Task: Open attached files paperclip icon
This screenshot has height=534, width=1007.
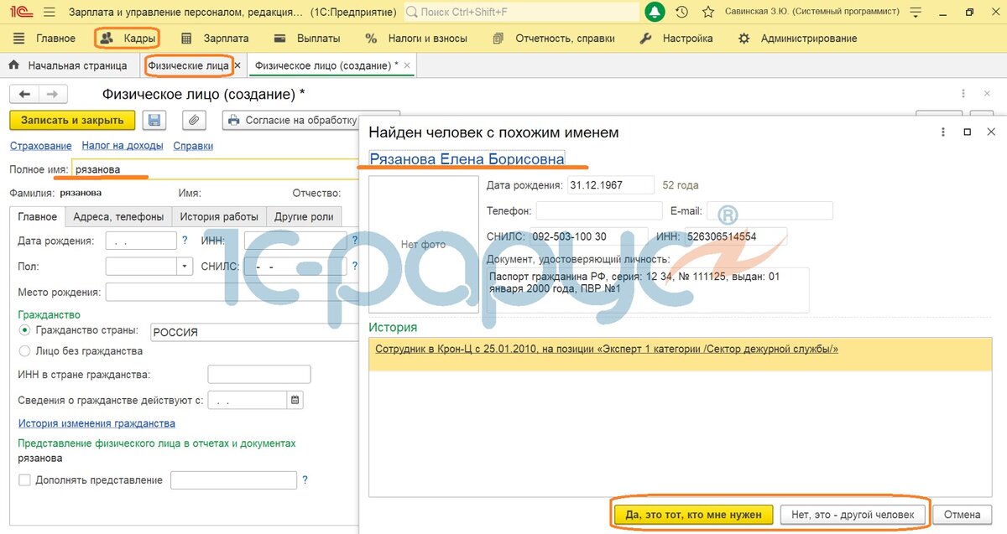Action: point(194,121)
